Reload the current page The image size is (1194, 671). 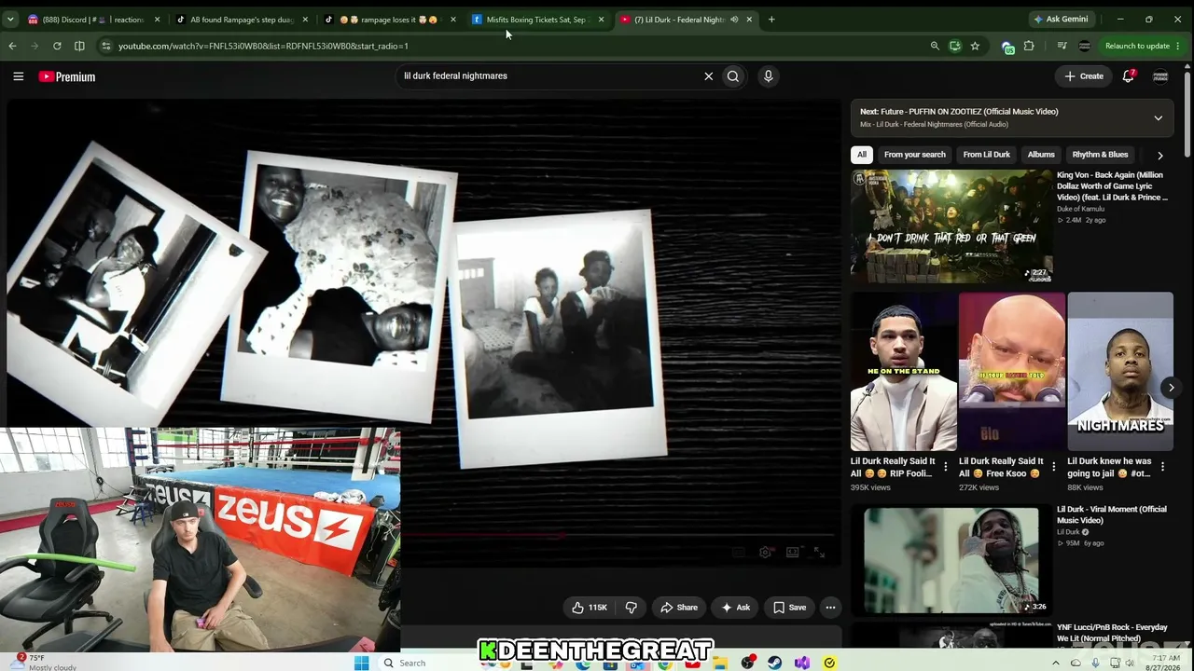57,46
